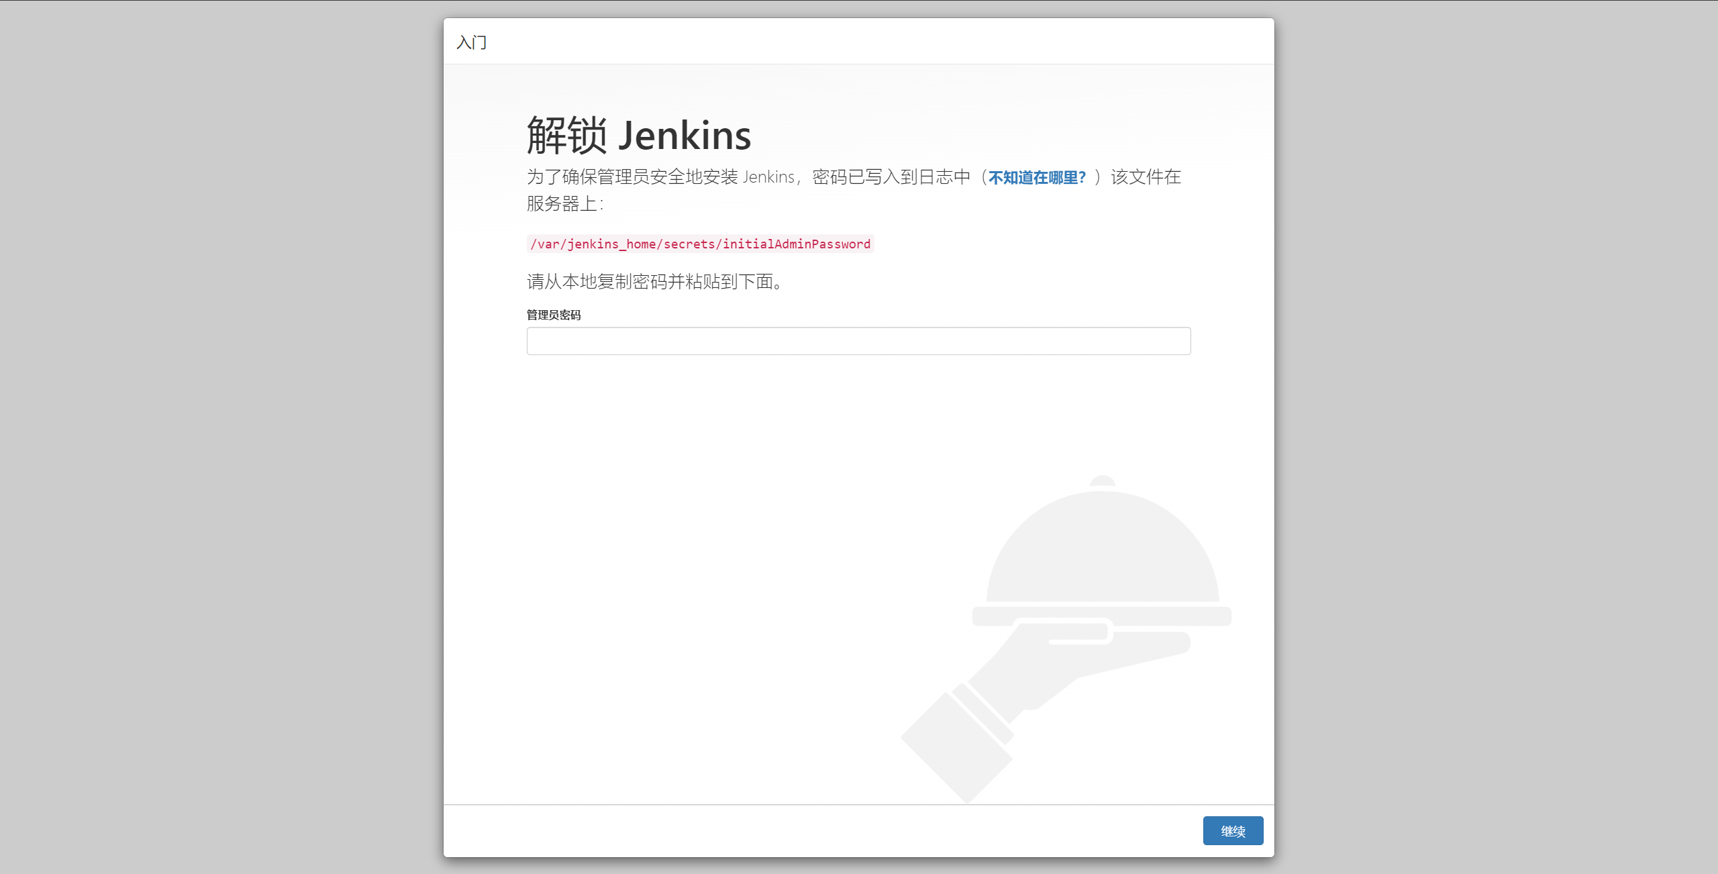The width and height of the screenshot is (1718, 874).
Task: Open the 不知道在哪里? help link
Action: coord(1037,177)
